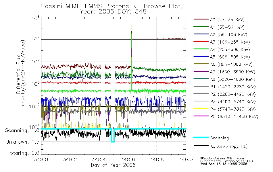
Task: Click the '@2005 Cassini MIMI Team' credit text
Action: tap(222, 158)
